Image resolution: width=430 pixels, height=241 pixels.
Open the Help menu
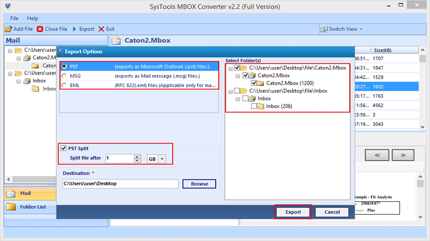point(32,18)
